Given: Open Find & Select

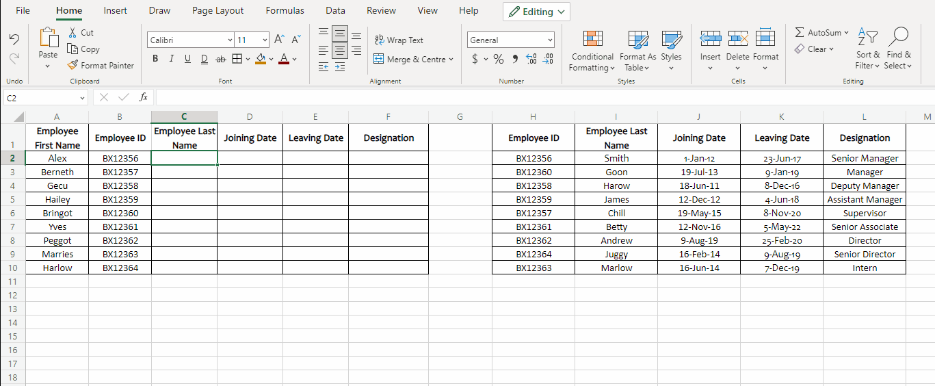Looking at the screenshot, I should click(x=897, y=49).
